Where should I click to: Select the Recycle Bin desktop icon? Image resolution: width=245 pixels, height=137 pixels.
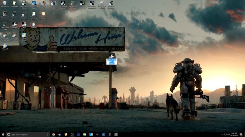pos(5,4)
